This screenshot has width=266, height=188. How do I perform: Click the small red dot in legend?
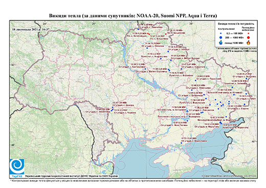click(x=249, y=34)
